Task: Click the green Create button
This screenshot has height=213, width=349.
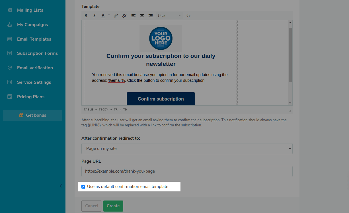Action: click(x=113, y=206)
